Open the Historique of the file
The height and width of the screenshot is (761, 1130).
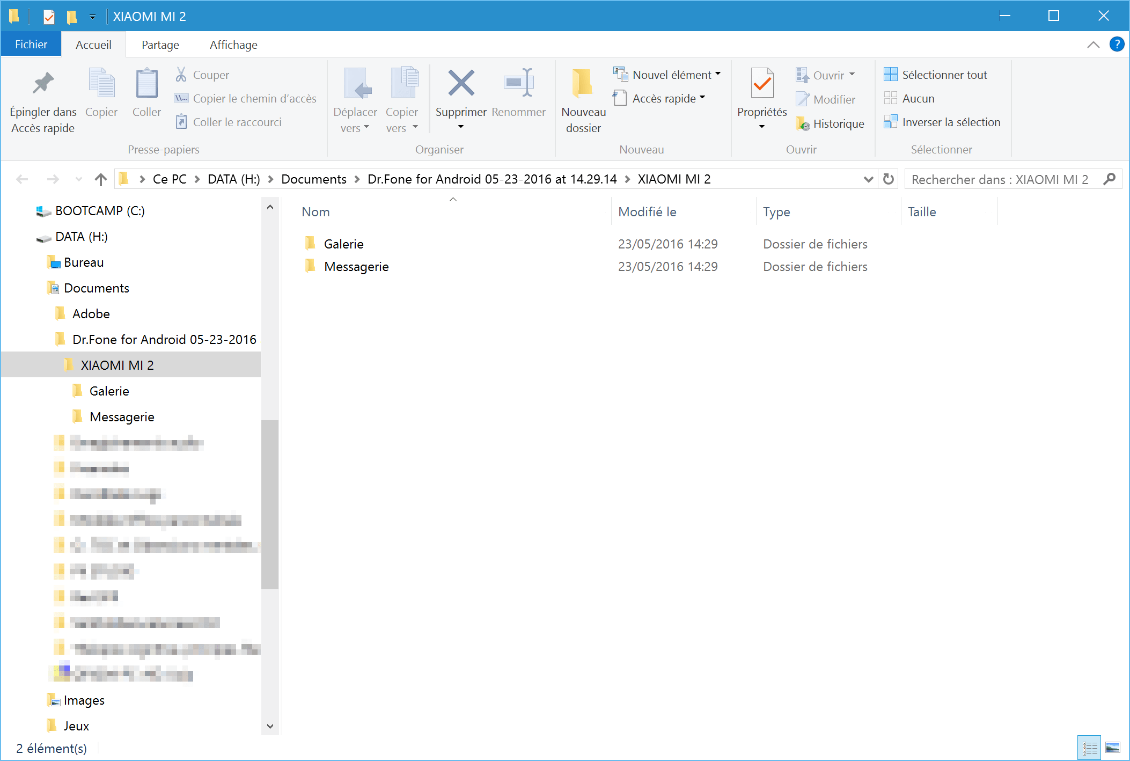(x=830, y=124)
